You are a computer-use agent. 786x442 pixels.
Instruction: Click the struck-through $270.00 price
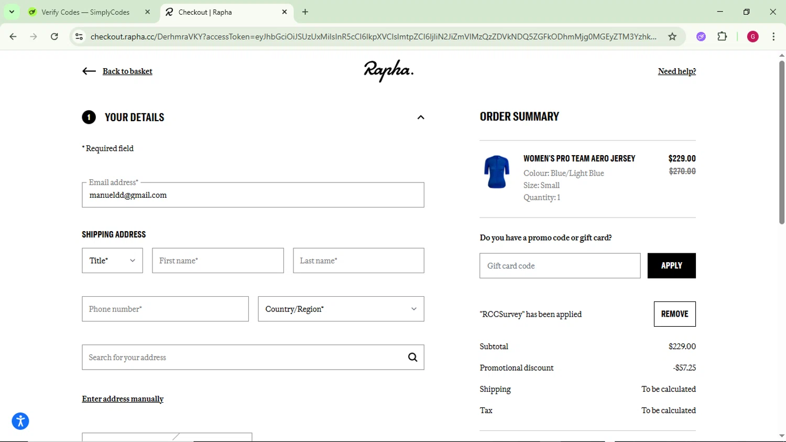pyautogui.click(x=682, y=171)
